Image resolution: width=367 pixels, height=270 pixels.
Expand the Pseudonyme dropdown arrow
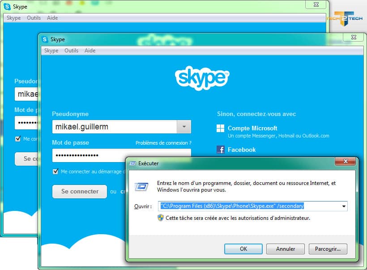[184, 127]
